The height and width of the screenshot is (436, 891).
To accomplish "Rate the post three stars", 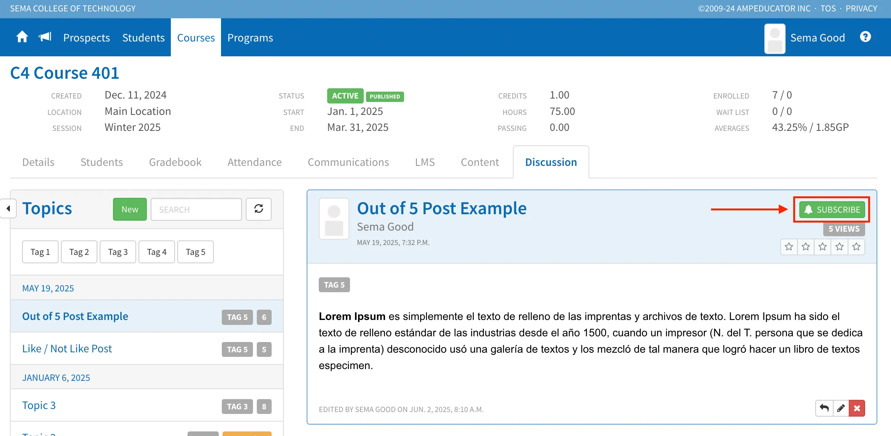I will 823,247.
